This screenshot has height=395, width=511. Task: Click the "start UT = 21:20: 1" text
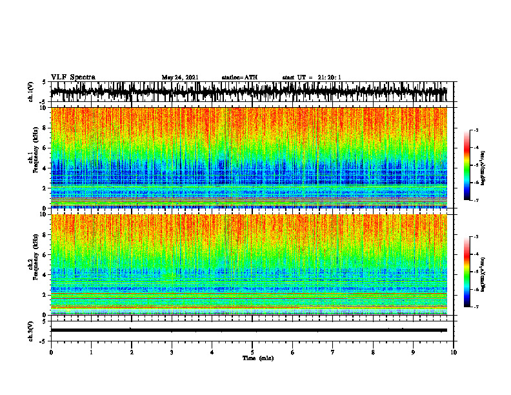[312, 77]
